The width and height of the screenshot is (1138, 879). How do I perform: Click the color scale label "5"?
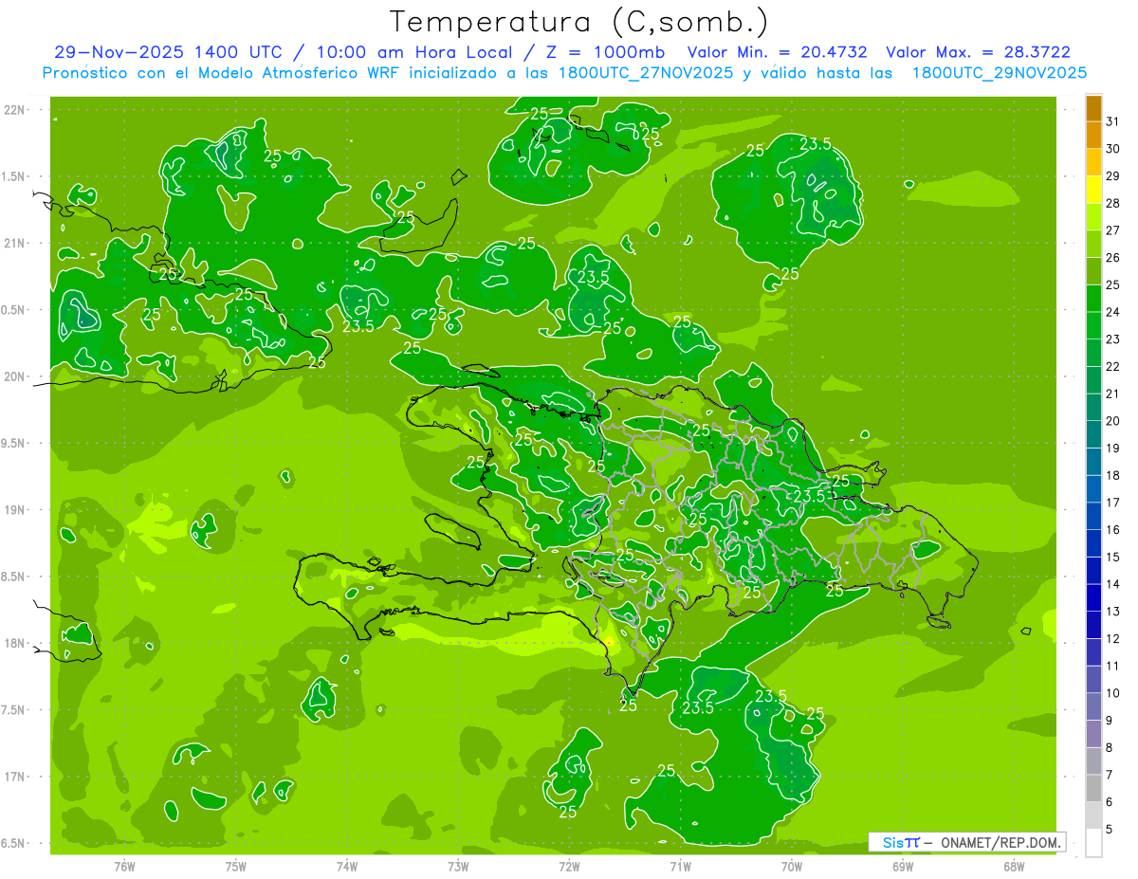pos(1110,830)
